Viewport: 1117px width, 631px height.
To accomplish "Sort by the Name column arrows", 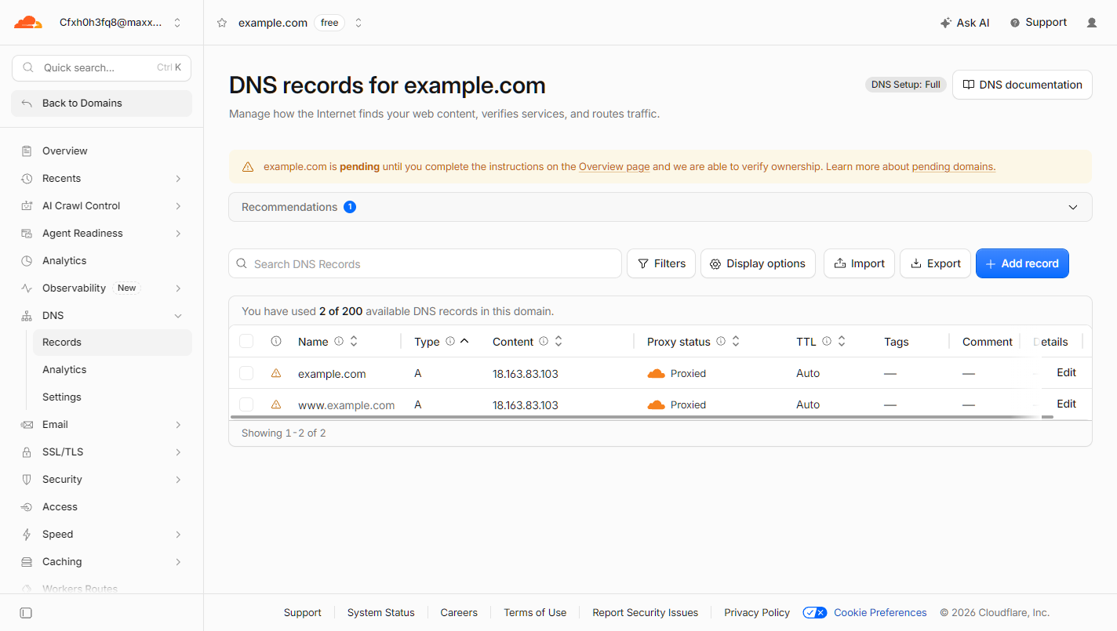I will tap(354, 341).
